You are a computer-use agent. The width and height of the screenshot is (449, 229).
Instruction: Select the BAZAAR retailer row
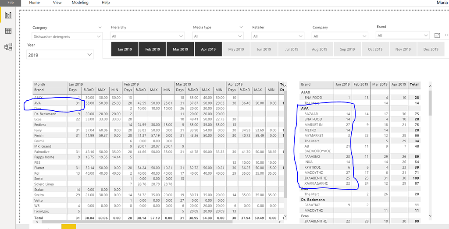(360, 114)
